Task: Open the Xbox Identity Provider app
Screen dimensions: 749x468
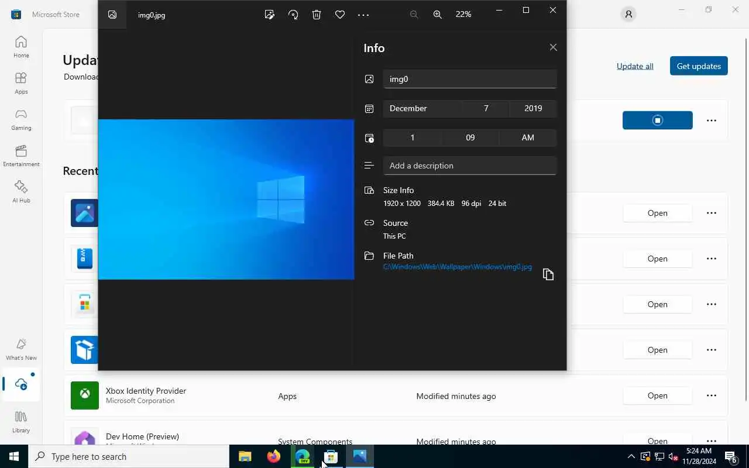Action: point(658,395)
